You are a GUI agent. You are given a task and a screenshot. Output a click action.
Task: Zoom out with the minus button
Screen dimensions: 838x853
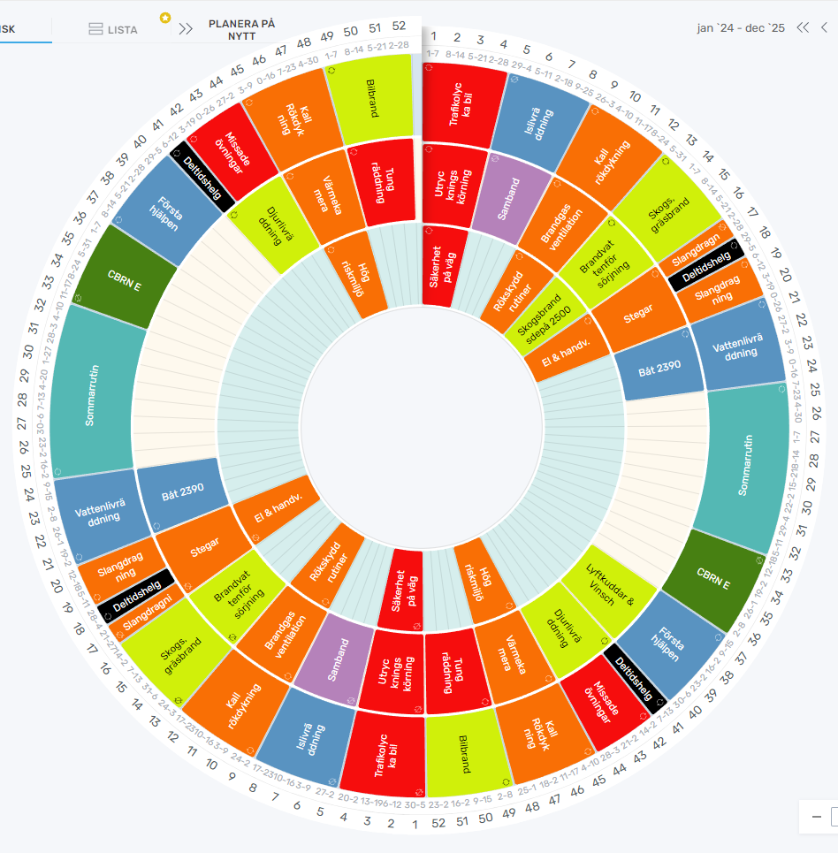click(816, 817)
